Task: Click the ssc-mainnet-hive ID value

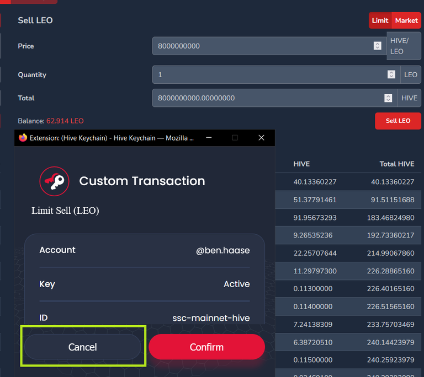Action: [211, 318]
